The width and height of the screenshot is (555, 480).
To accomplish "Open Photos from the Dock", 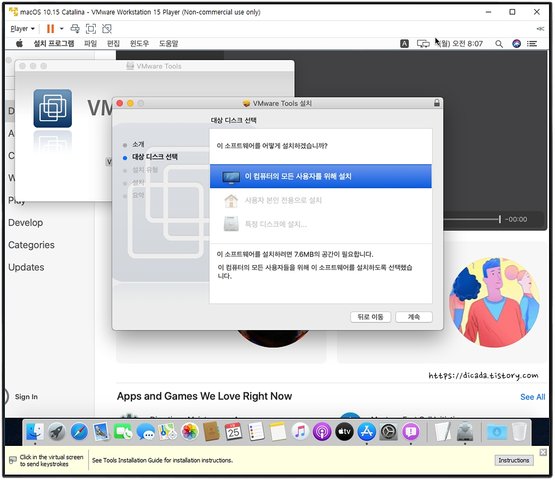I will pyautogui.click(x=190, y=432).
